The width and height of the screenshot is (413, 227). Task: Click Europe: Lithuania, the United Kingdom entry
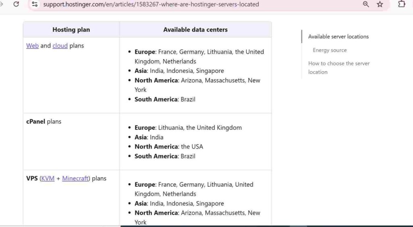pos(188,128)
